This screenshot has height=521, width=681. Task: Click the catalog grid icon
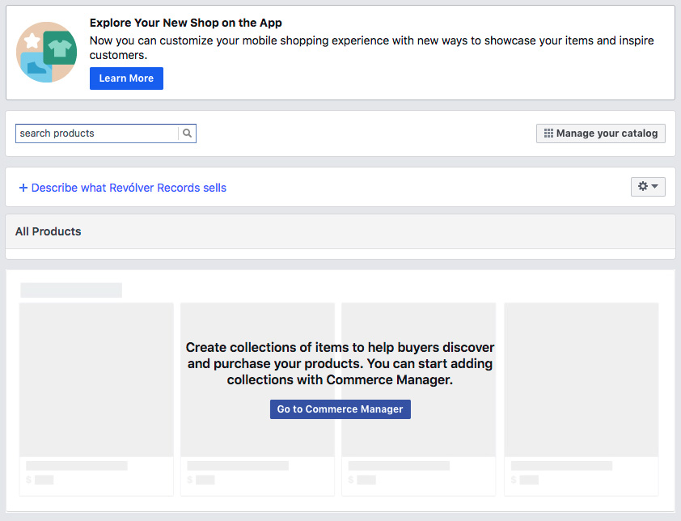pyautogui.click(x=548, y=133)
